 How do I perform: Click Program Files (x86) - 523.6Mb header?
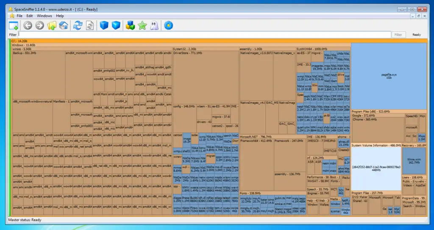tap(389, 111)
